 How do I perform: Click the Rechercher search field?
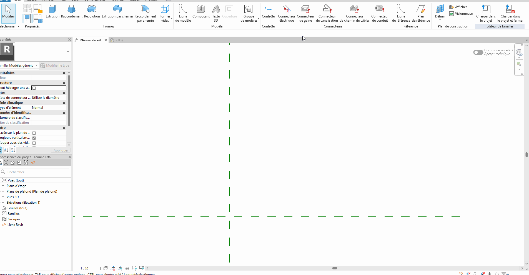(36, 172)
